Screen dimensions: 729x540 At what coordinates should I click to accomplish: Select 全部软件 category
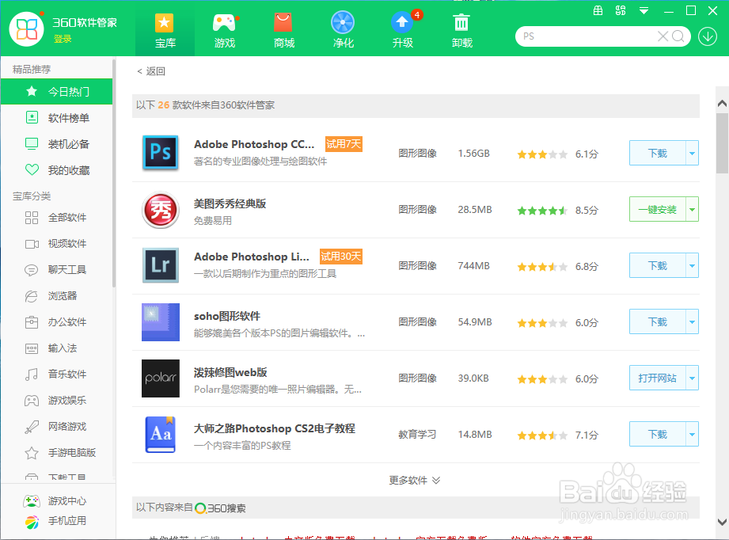(x=57, y=217)
